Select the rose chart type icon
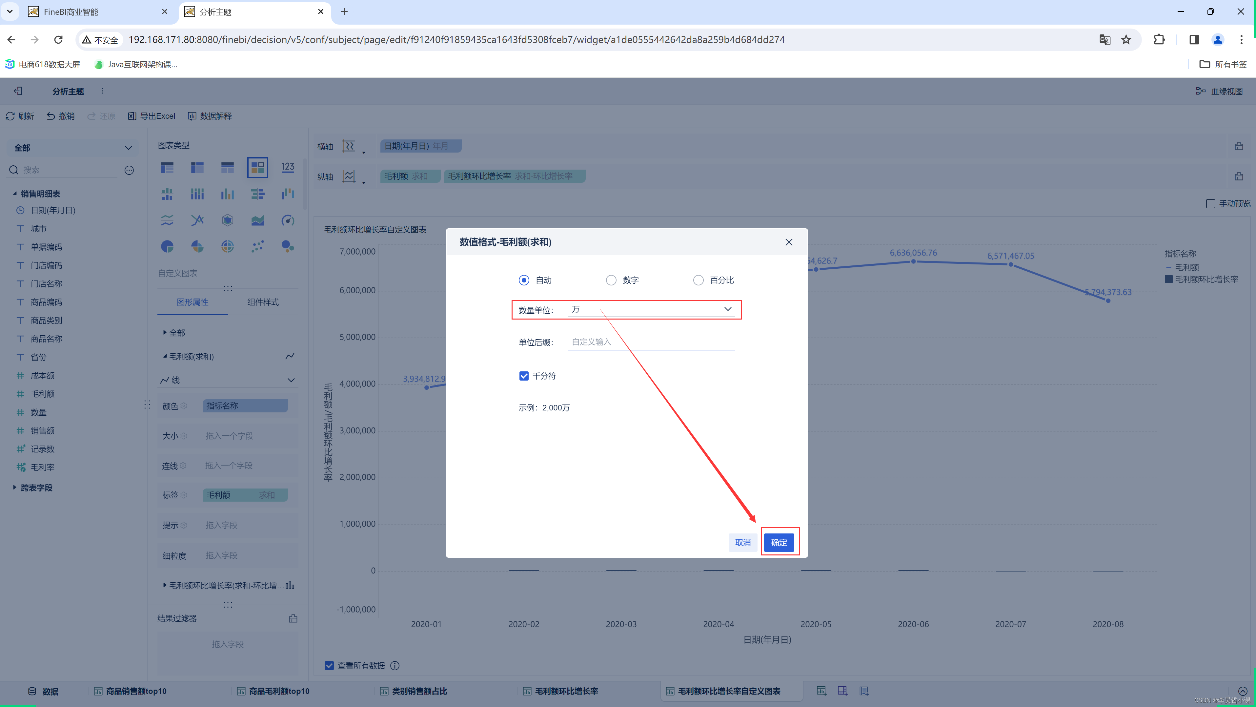Image resolution: width=1256 pixels, height=707 pixels. (197, 246)
